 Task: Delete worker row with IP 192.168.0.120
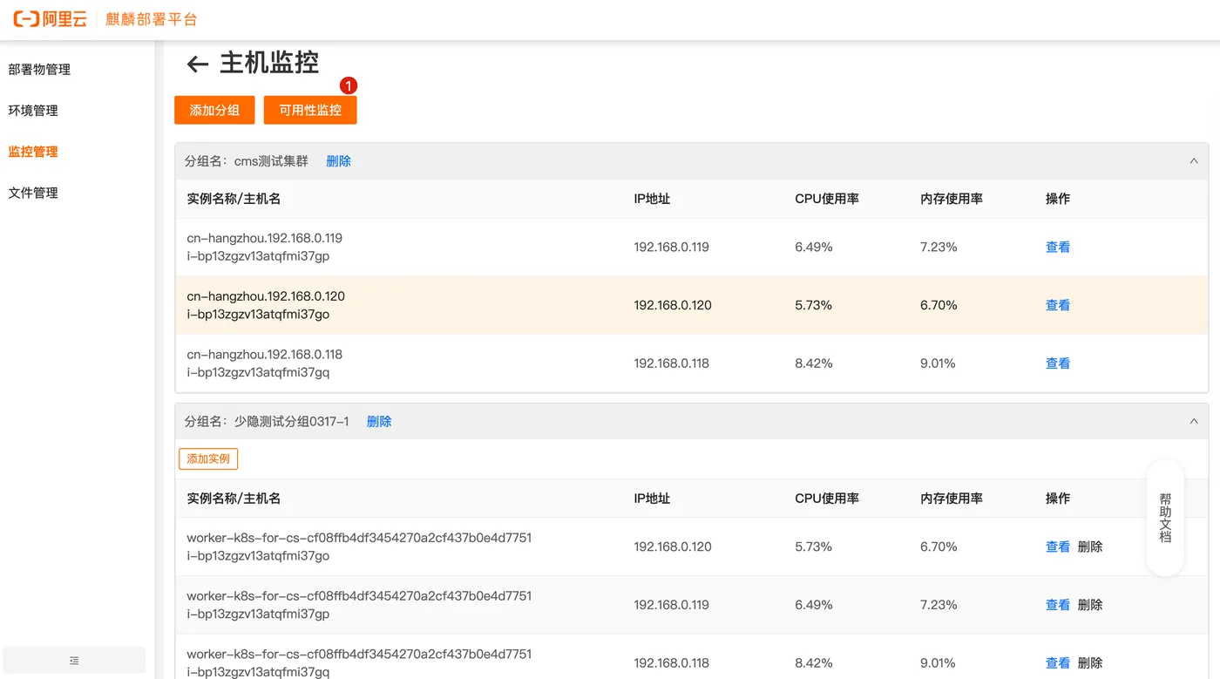pyautogui.click(x=1090, y=547)
